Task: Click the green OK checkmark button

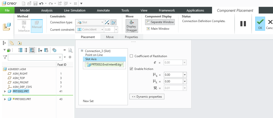Action: point(260,24)
